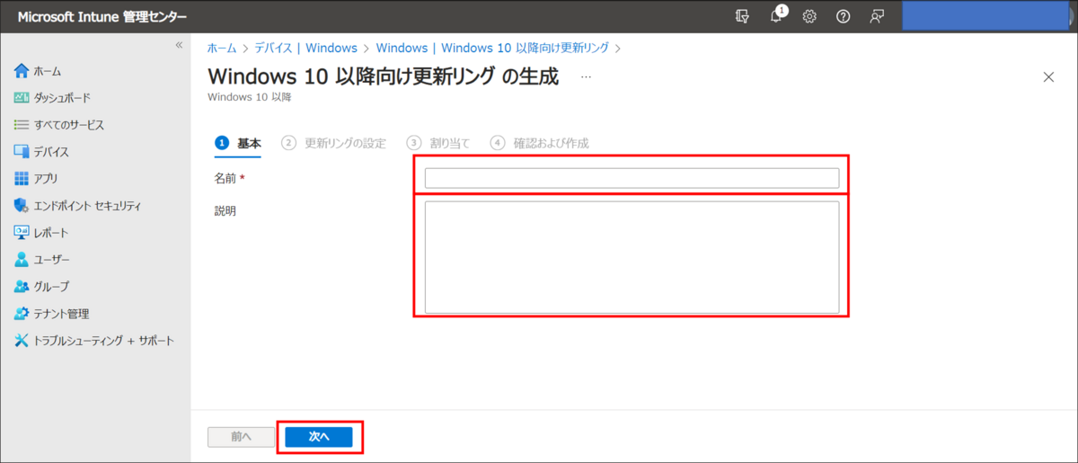This screenshot has width=1078, height=463.
Task: Click the Reports monitor icon in sidebar
Action: click(22, 233)
